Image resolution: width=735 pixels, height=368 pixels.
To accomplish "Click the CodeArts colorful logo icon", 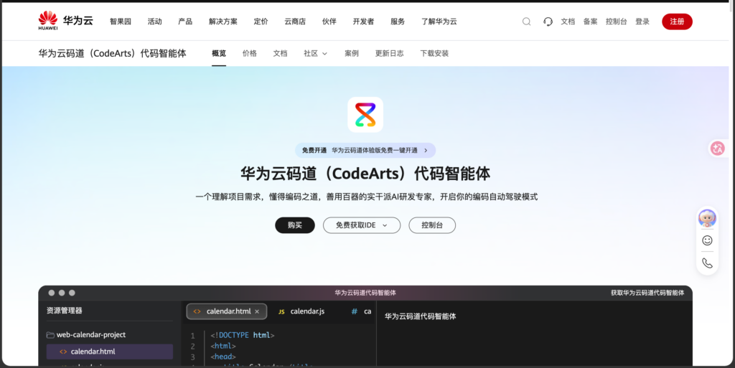I will 365,115.
